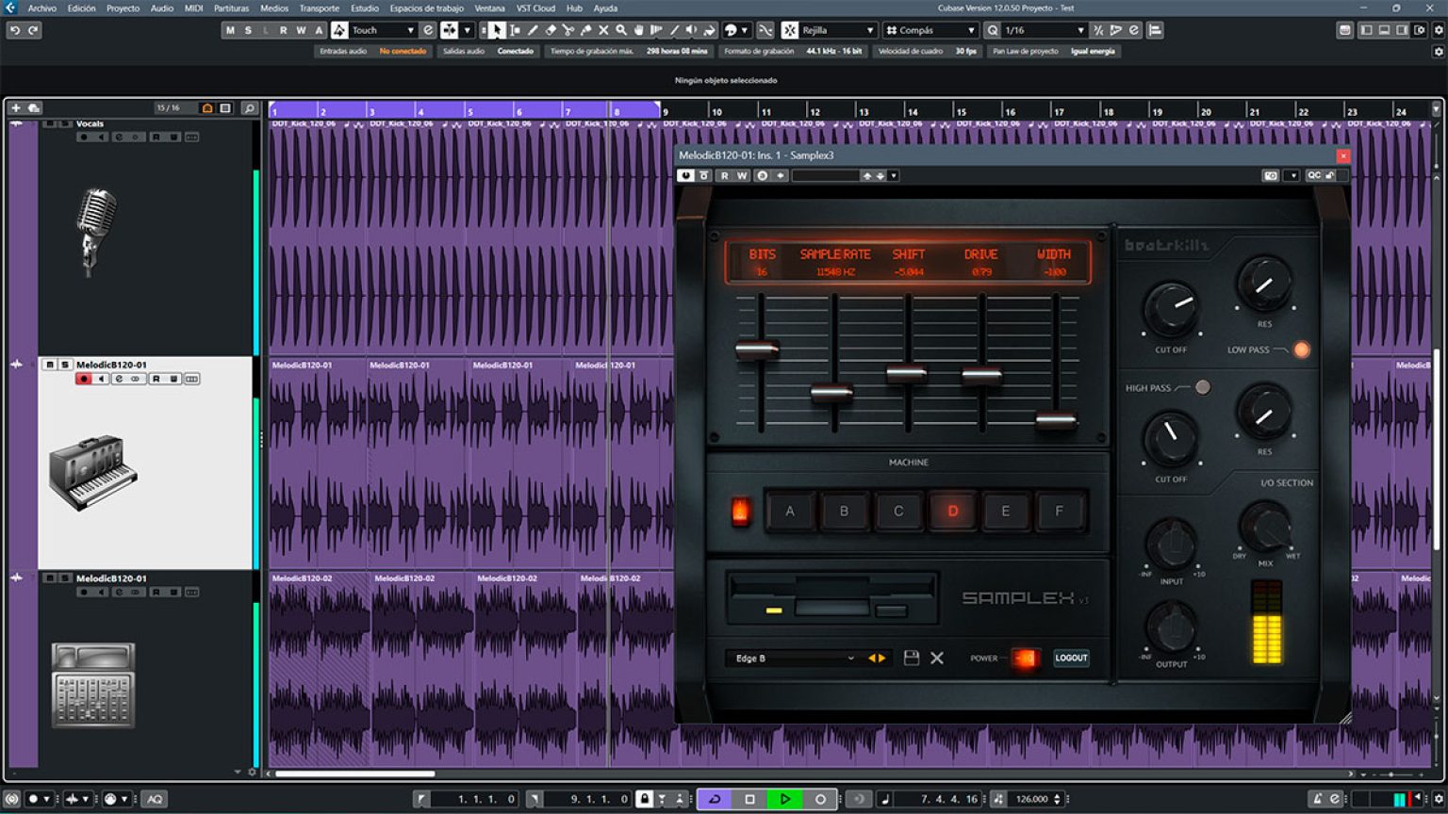Viewport: 1448px width, 814px height.
Task: Toggle global Solo state S button
Action: coord(248,30)
